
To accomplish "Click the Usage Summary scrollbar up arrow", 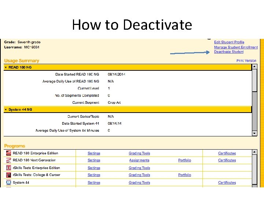I will 254,66.
